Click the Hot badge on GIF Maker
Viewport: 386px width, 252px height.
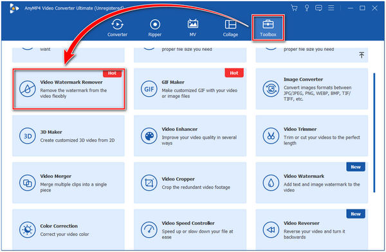(x=234, y=73)
